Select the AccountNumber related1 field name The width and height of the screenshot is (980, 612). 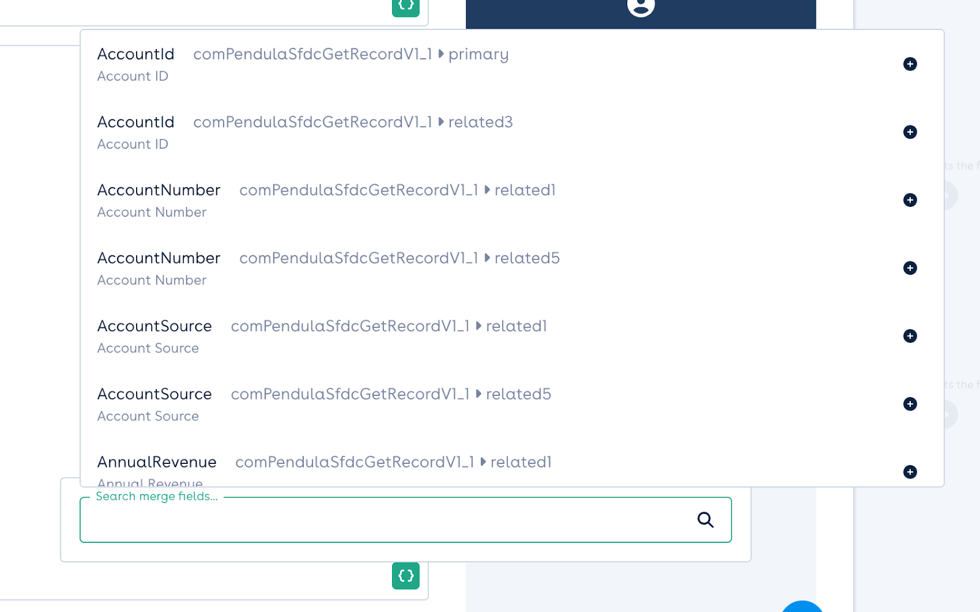159,190
